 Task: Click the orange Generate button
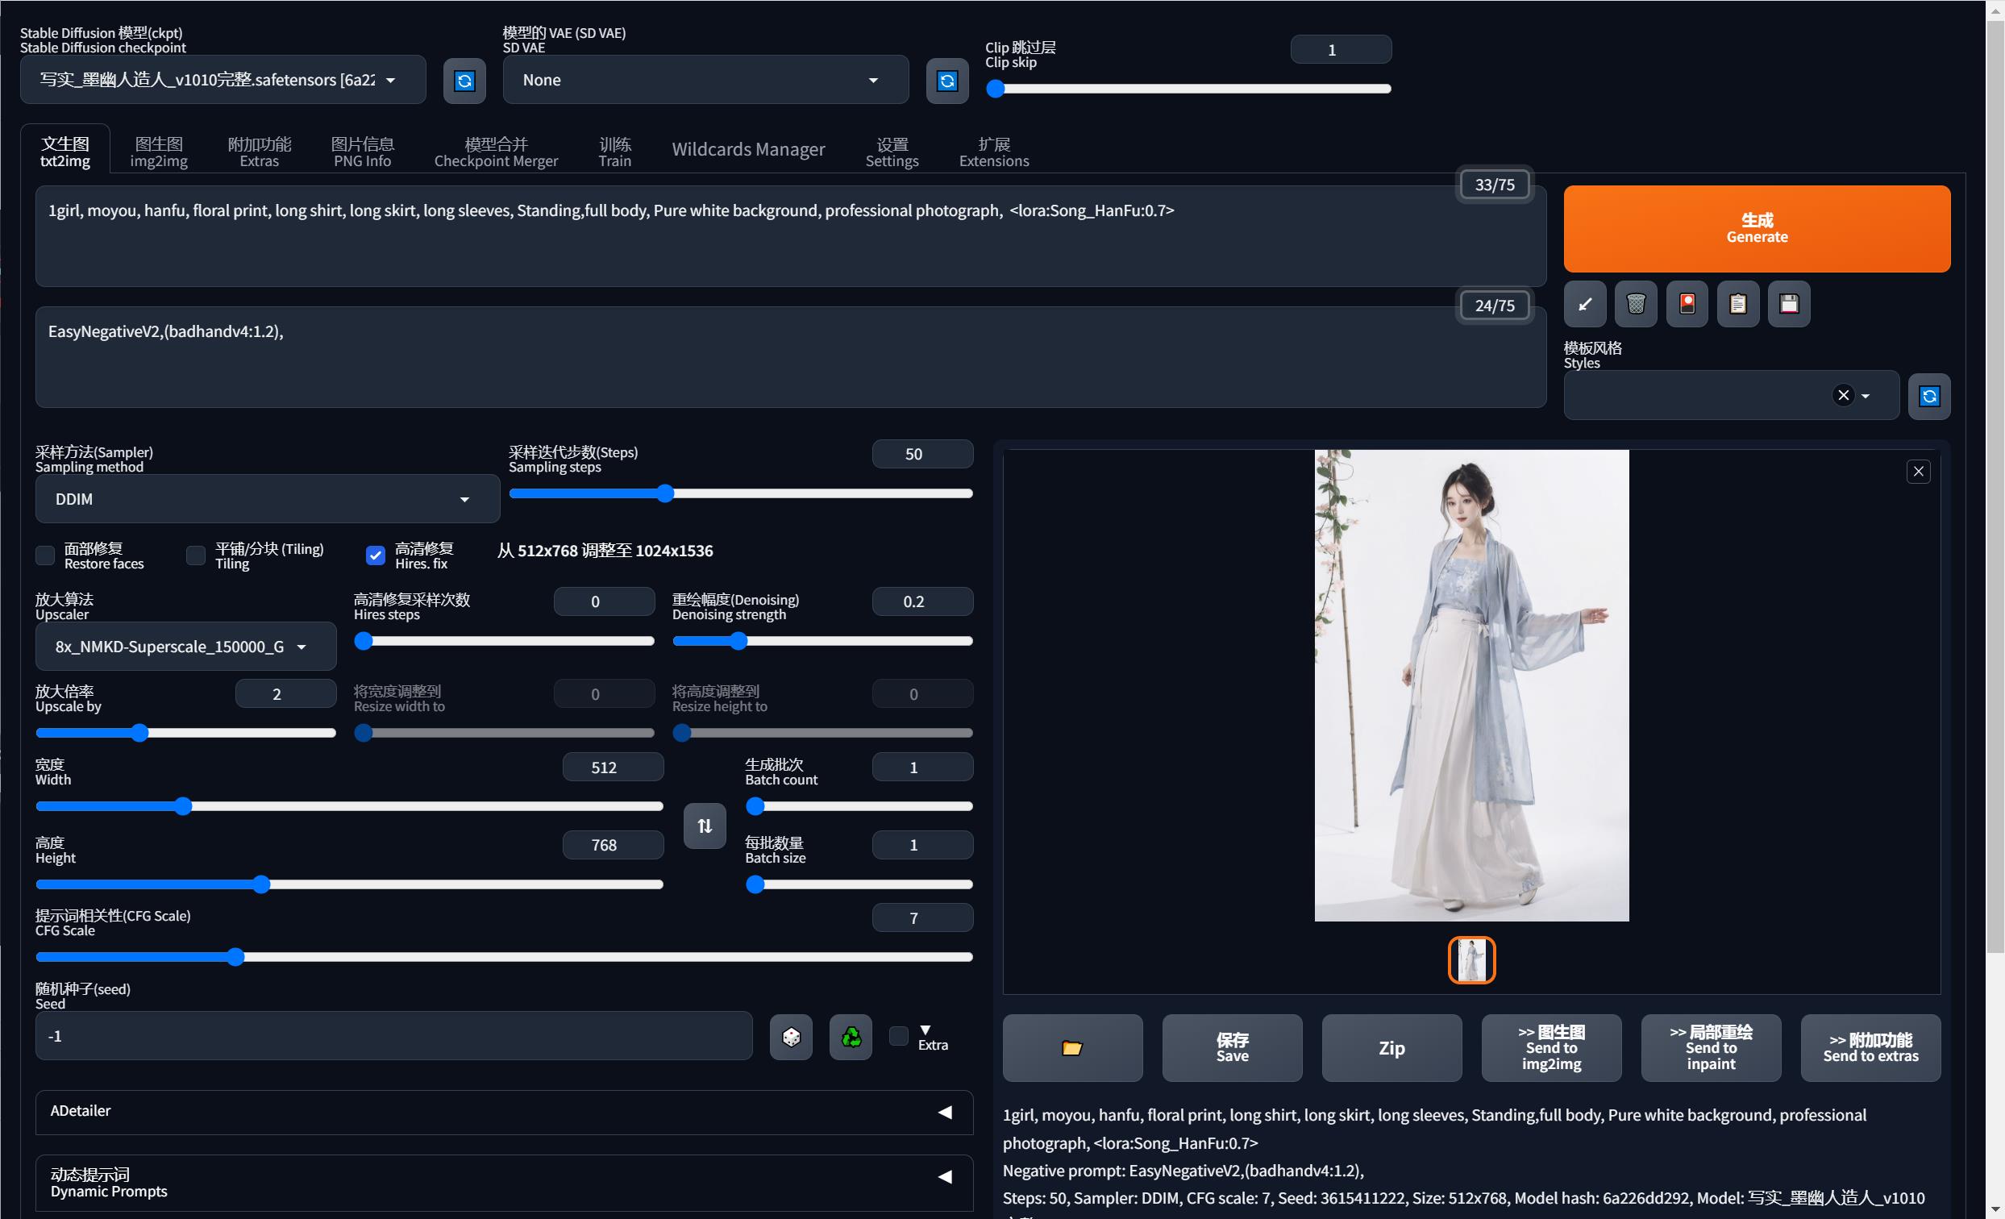[x=1757, y=229]
